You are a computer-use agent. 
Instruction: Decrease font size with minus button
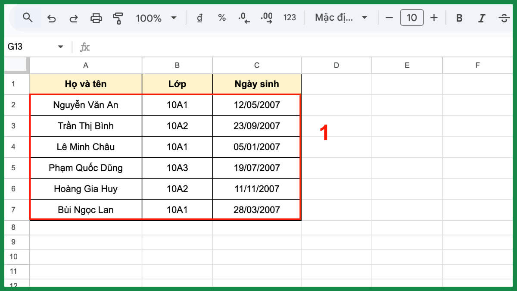point(389,18)
